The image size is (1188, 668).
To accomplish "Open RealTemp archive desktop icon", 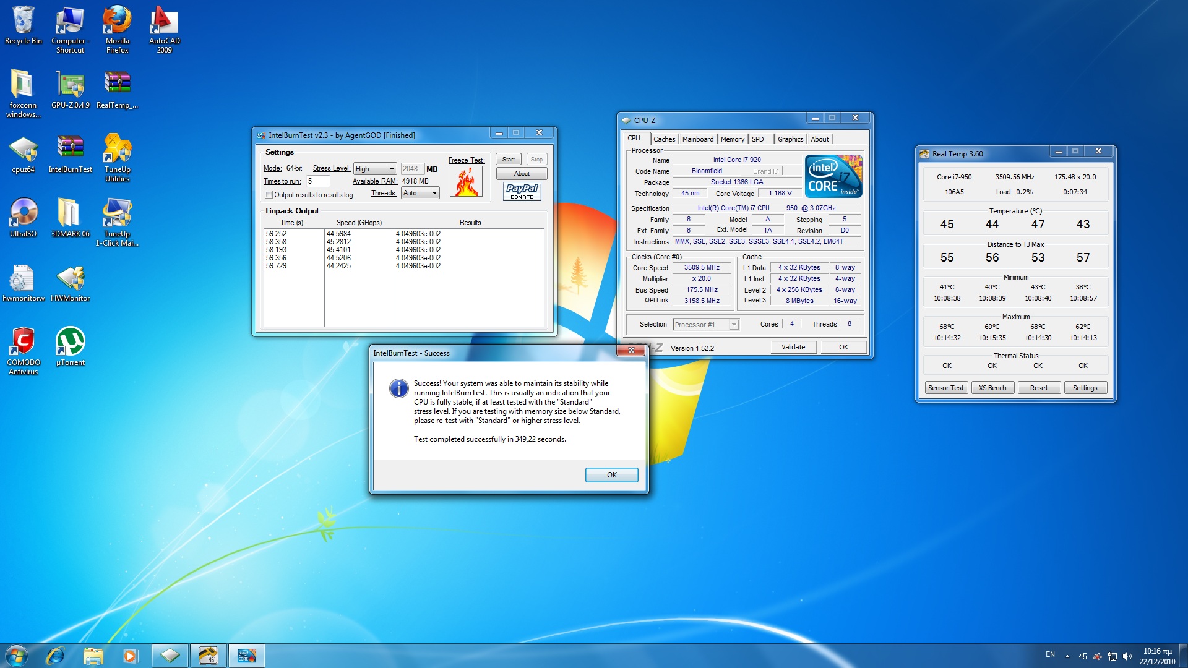I will [117, 89].
